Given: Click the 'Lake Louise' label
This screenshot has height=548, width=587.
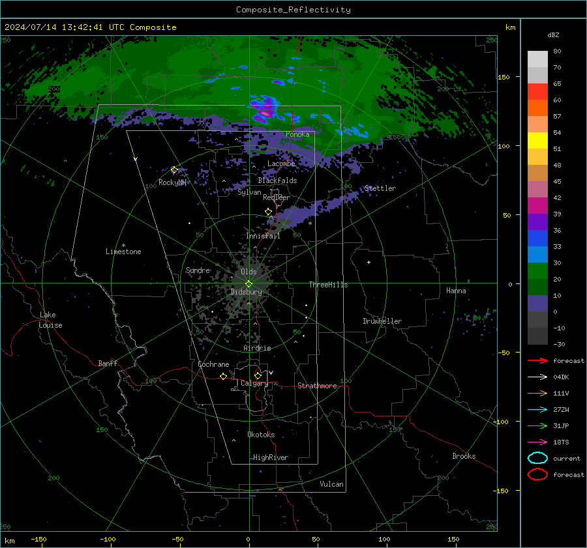Looking at the screenshot, I should click(x=50, y=320).
